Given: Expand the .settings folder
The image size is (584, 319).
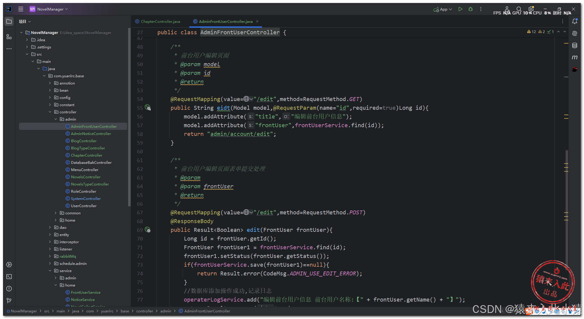Looking at the screenshot, I should tap(27, 47).
